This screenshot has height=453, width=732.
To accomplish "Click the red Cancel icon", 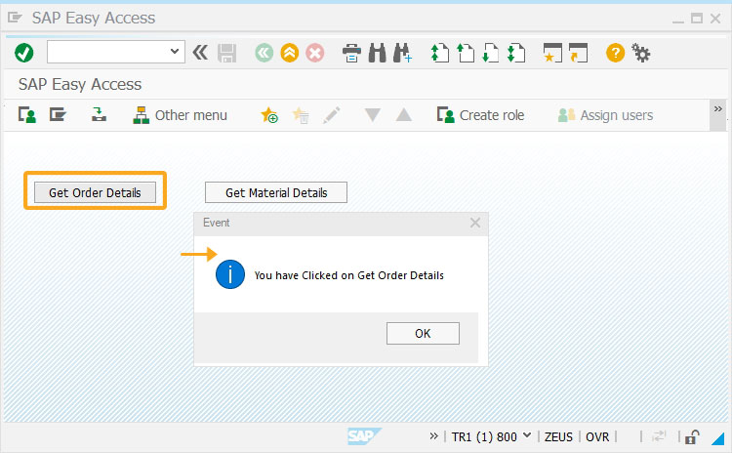I will tap(315, 53).
